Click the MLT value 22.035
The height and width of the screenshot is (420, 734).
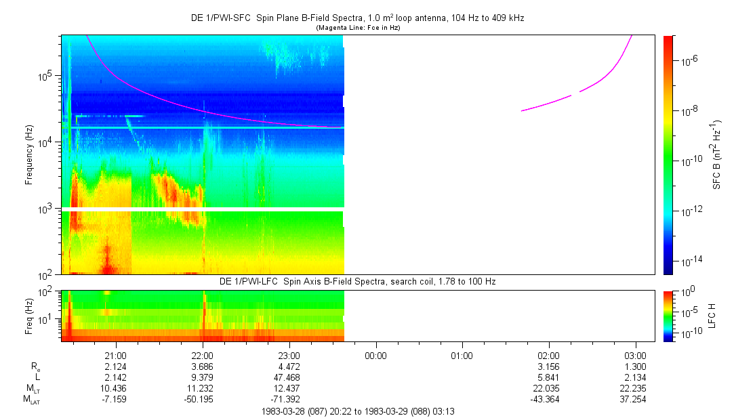click(548, 388)
